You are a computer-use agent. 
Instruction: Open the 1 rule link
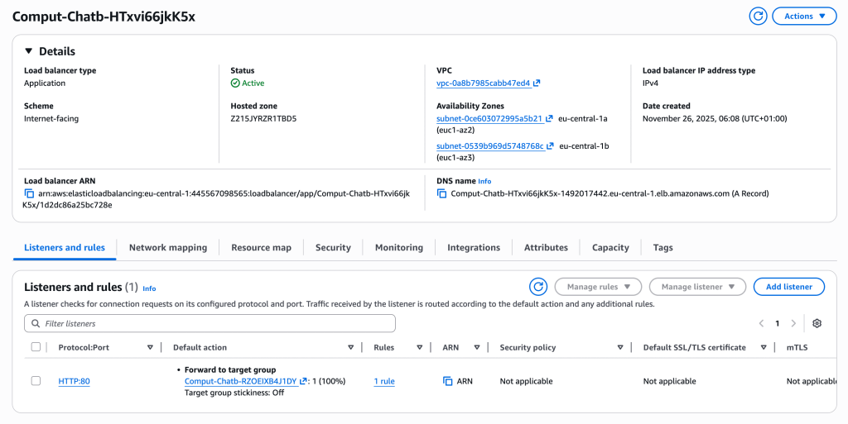tap(384, 381)
